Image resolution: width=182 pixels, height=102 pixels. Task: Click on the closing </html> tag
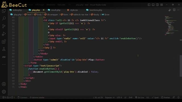(x=23, y=87)
